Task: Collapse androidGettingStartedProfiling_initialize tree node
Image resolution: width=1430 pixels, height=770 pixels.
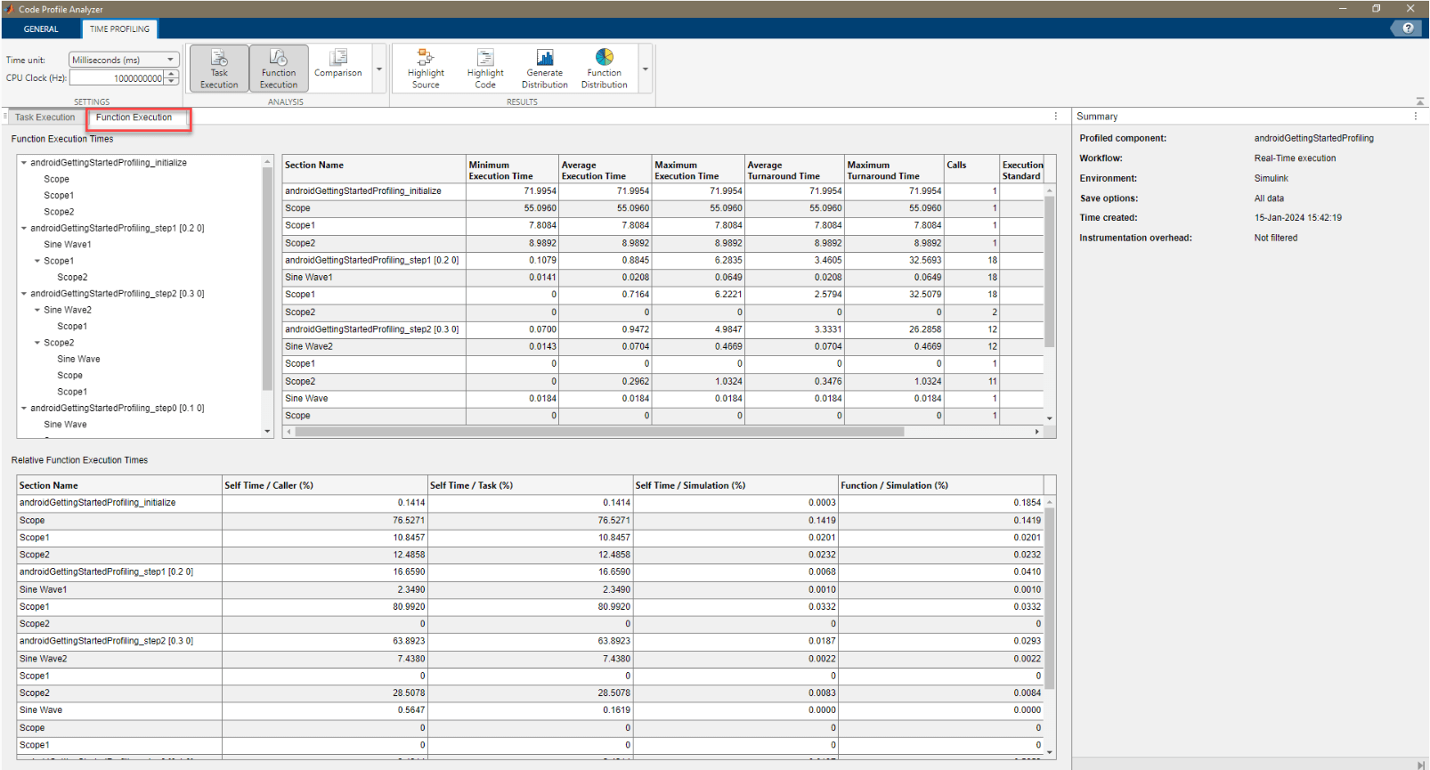Action: [24, 163]
